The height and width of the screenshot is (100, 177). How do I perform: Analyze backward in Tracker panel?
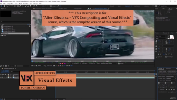[169, 89]
